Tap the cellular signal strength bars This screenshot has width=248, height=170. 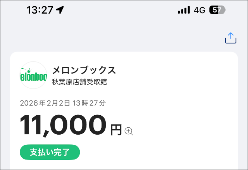[184, 10]
